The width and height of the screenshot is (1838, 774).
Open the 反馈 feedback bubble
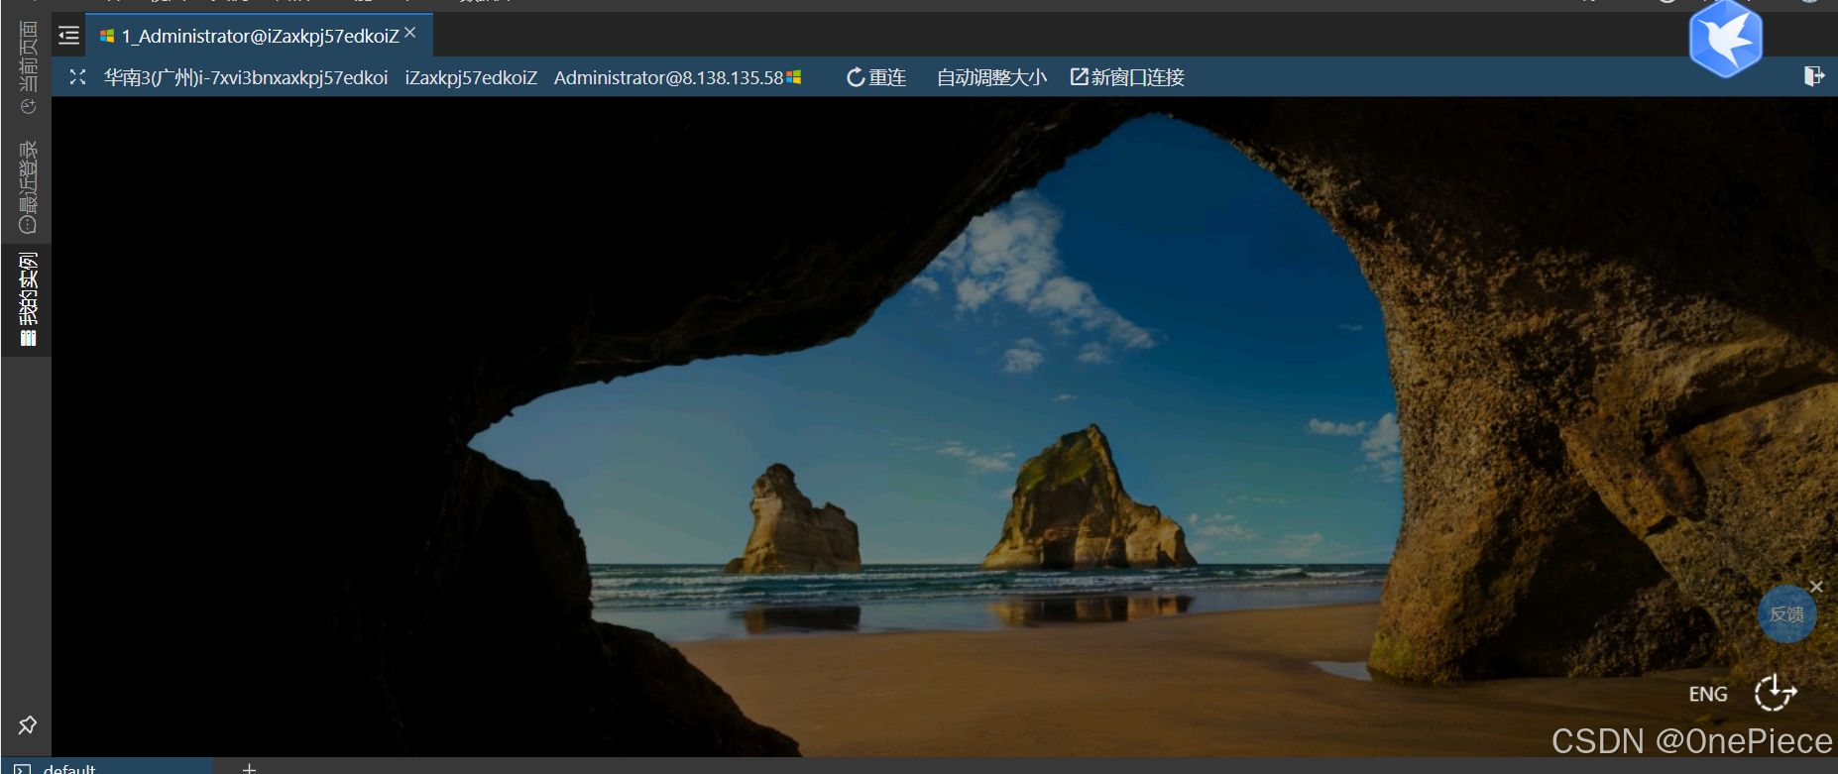tap(1786, 614)
